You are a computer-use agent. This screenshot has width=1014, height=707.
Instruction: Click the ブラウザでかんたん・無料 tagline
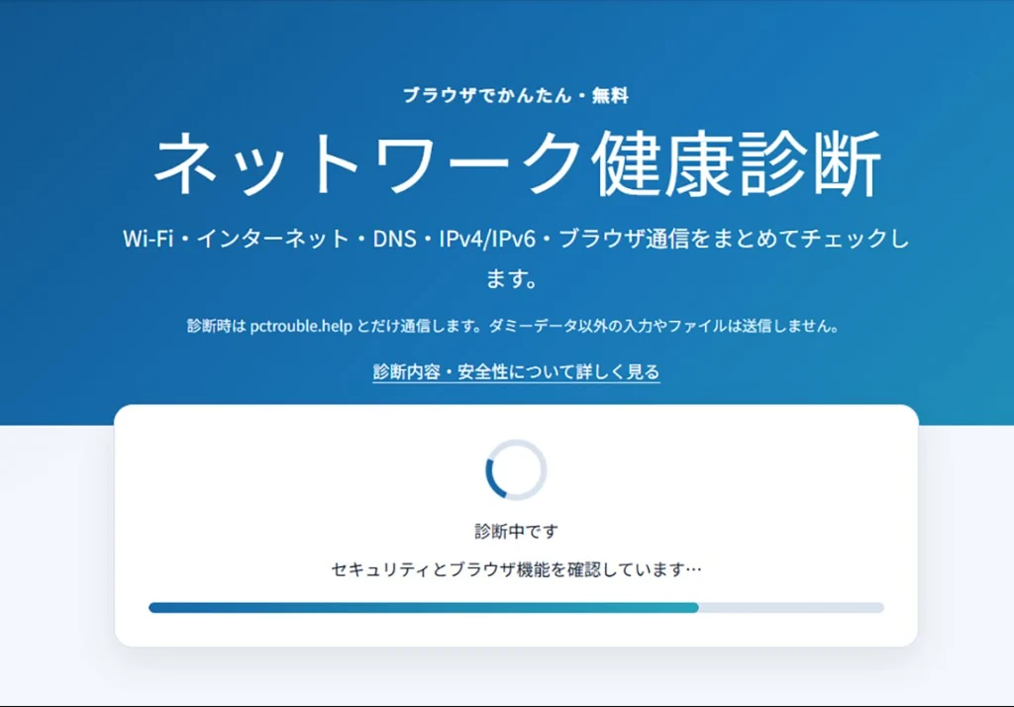click(516, 96)
